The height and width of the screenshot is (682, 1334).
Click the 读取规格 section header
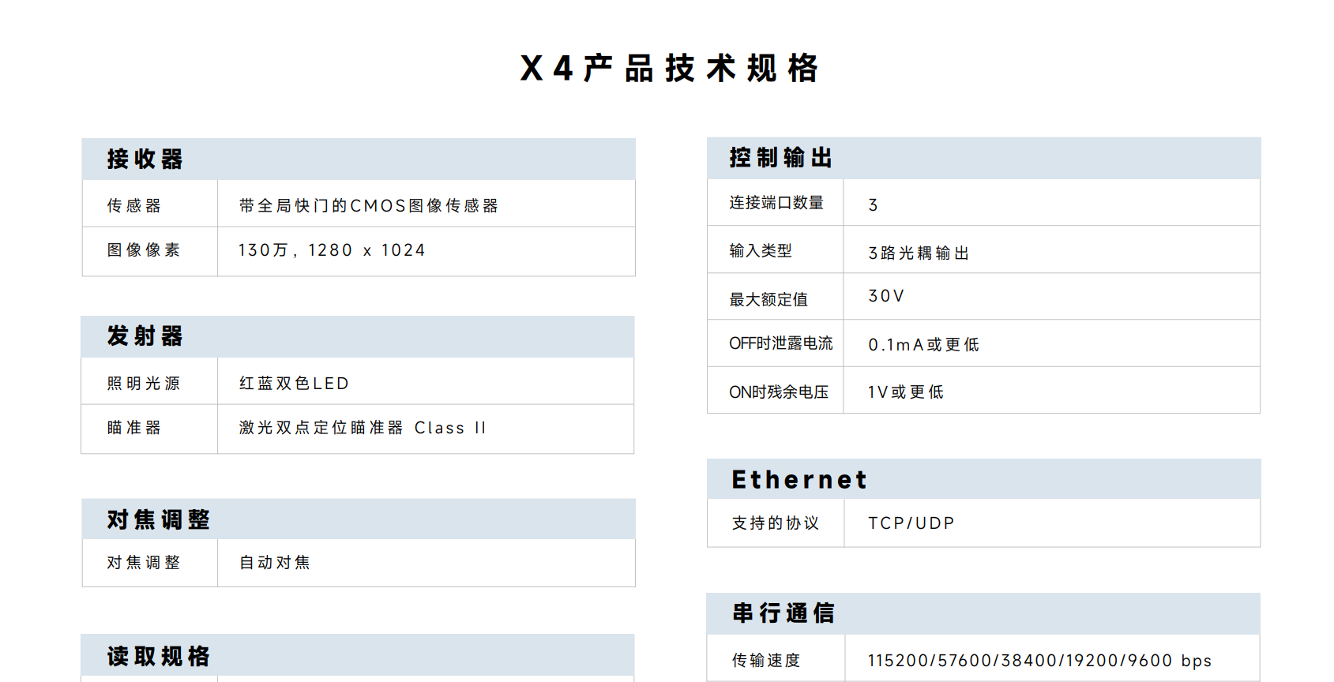[x=159, y=657]
